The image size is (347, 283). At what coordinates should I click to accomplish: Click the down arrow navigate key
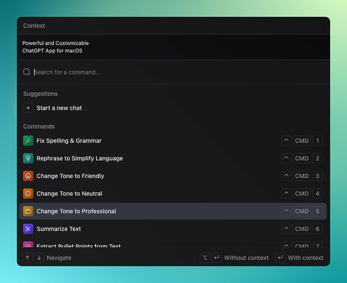[39, 258]
